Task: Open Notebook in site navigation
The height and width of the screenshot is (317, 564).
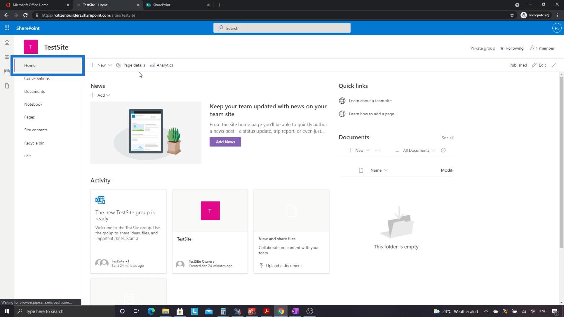Action: (x=33, y=104)
